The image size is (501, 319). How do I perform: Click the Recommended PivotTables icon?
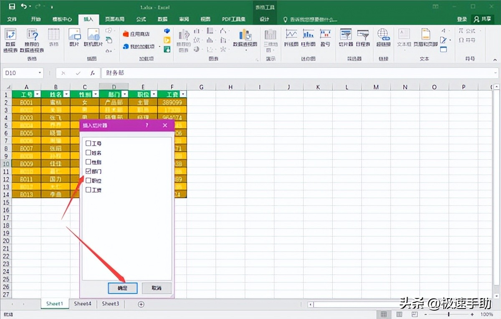pos(32,38)
